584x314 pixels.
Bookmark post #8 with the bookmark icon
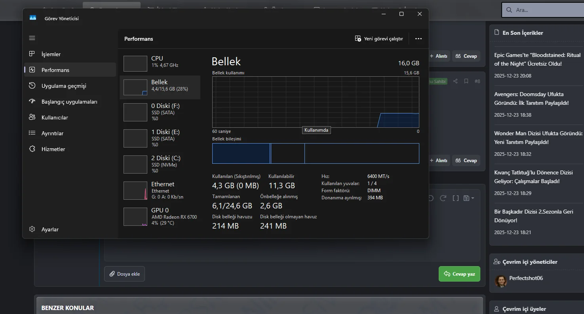(x=466, y=81)
